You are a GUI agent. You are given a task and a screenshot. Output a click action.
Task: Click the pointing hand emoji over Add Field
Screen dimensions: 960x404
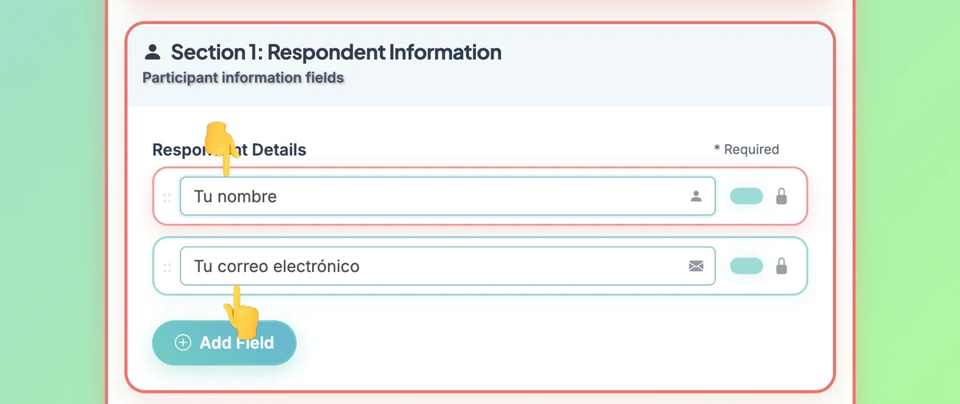tap(241, 312)
